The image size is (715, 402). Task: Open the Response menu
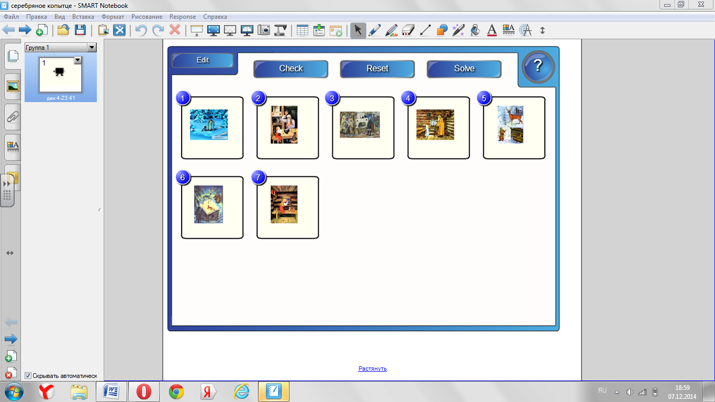(x=183, y=17)
